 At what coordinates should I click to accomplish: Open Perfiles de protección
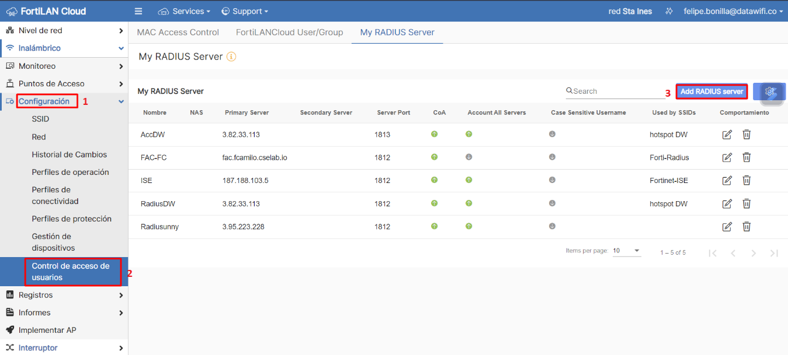click(71, 219)
